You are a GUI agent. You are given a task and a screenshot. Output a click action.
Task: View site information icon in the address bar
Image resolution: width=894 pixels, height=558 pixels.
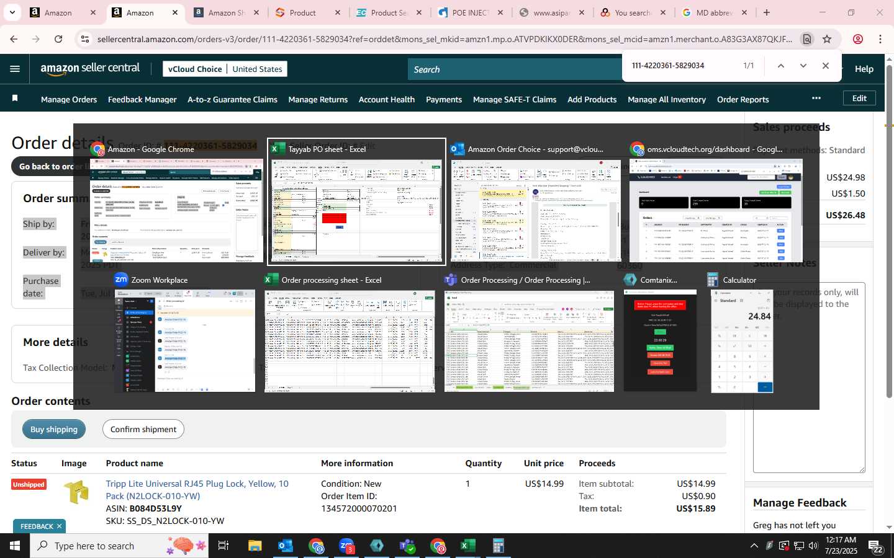coord(84,39)
